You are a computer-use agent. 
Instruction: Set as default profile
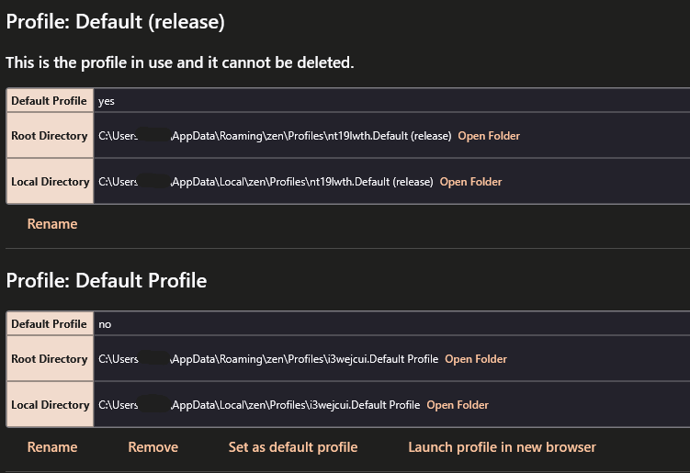pyautogui.click(x=293, y=447)
